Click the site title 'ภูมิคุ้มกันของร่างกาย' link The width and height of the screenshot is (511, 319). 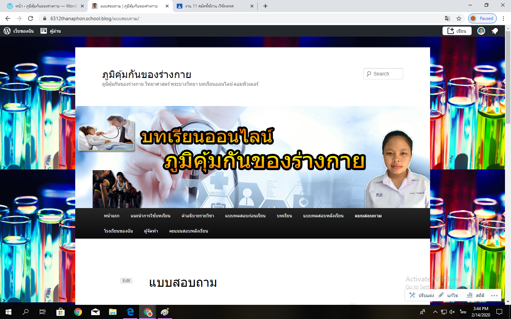click(x=147, y=75)
